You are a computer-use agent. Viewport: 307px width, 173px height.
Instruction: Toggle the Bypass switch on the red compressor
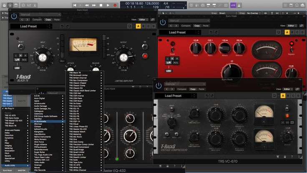pyautogui.click(x=291, y=49)
